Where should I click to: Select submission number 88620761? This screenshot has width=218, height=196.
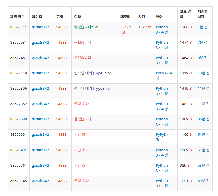(18, 165)
